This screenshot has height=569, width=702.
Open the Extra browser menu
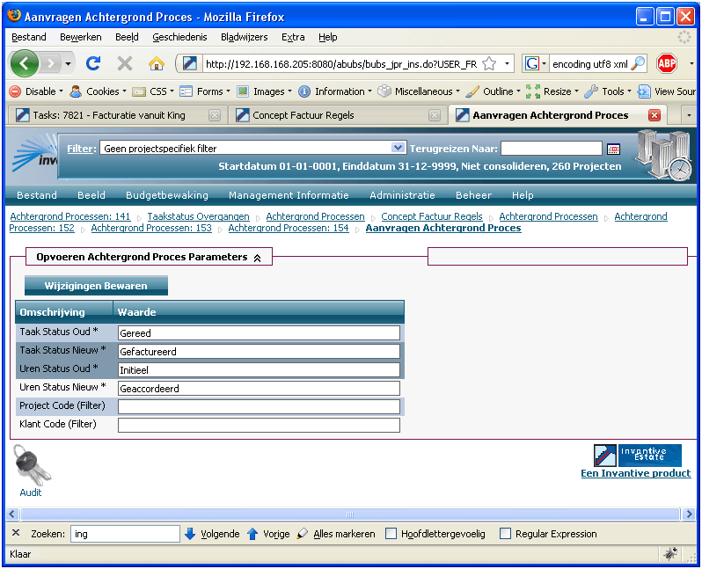(293, 37)
